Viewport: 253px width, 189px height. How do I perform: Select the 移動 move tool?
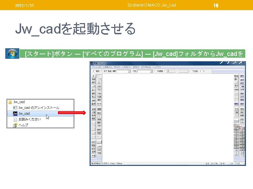point(99,133)
